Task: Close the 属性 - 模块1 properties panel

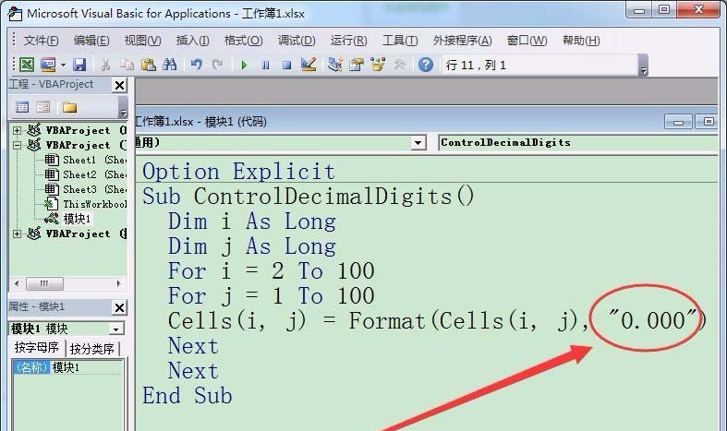Action: [x=119, y=307]
